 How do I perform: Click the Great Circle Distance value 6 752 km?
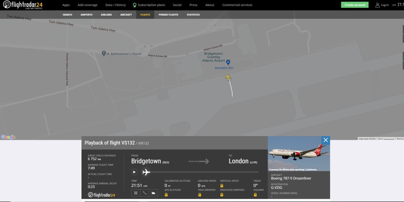click(94, 159)
